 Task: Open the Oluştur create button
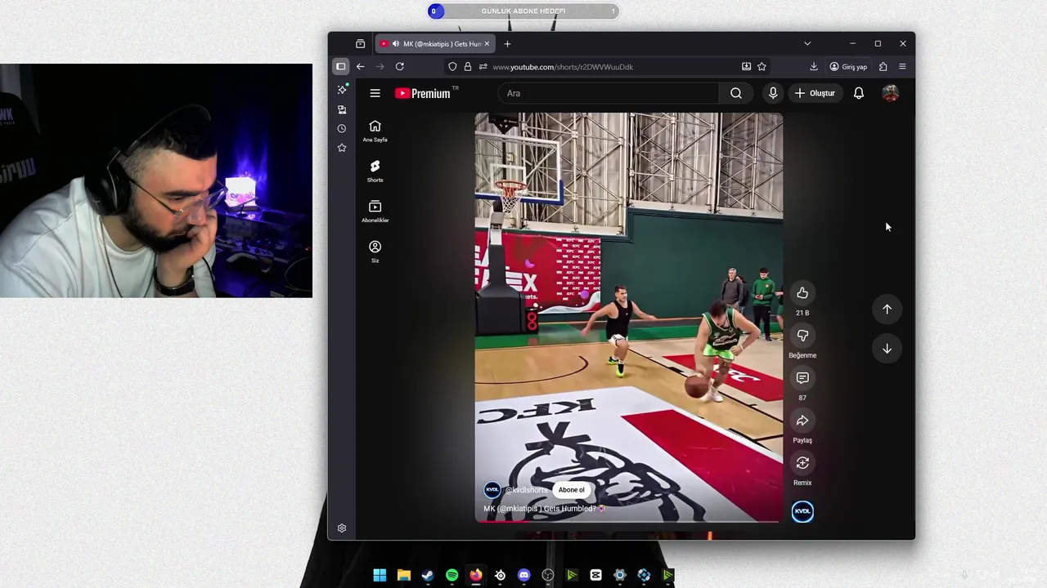[815, 93]
